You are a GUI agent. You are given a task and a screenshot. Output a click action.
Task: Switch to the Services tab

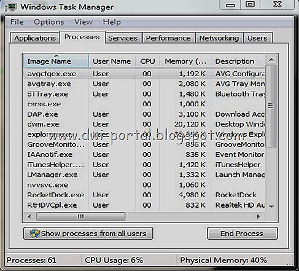tap(123, 38)
